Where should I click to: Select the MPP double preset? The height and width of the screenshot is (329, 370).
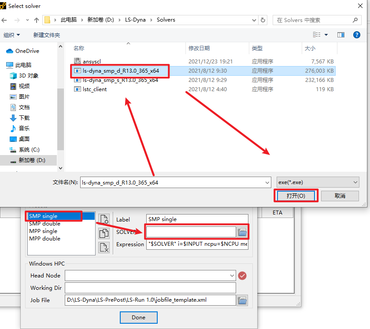[44, 238]
